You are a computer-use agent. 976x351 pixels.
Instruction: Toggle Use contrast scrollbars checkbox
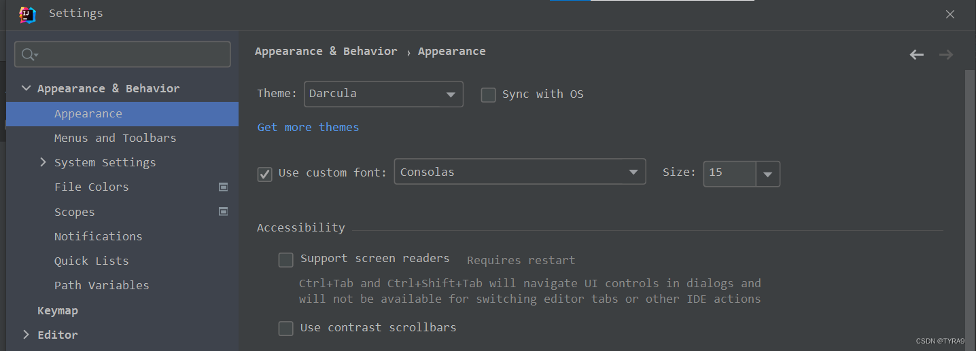click(286, 329)
